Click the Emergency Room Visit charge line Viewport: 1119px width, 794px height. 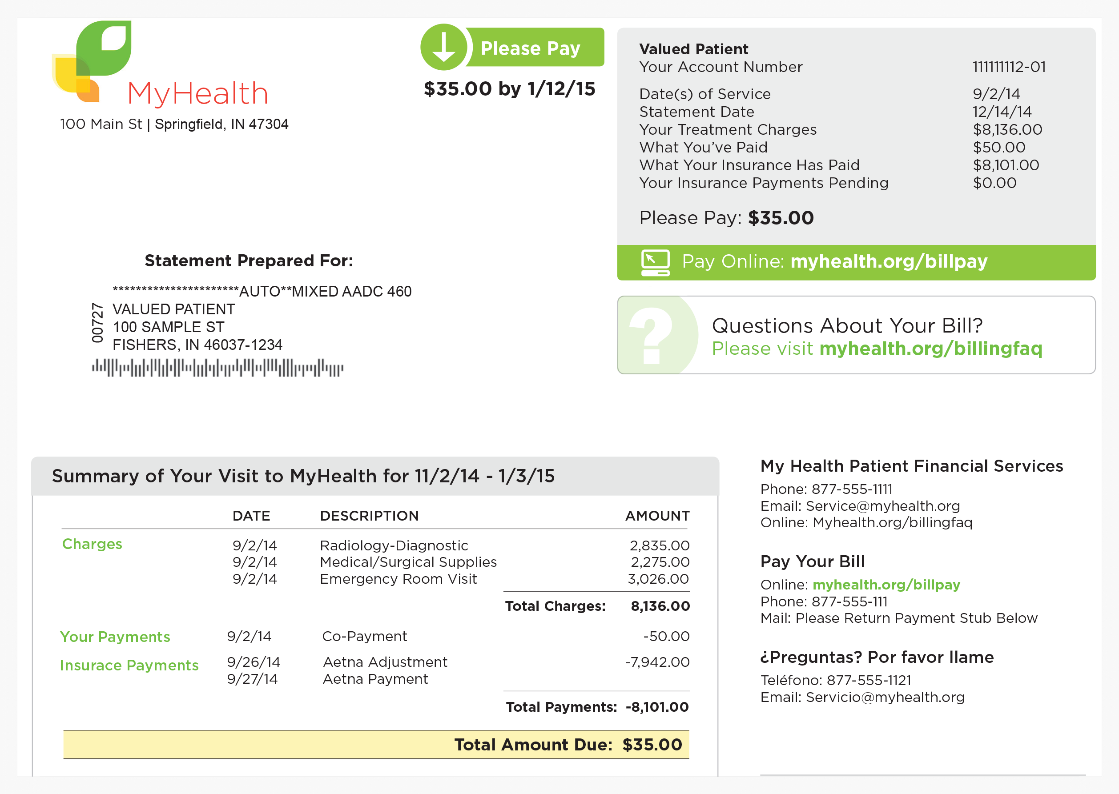[398, 579]
